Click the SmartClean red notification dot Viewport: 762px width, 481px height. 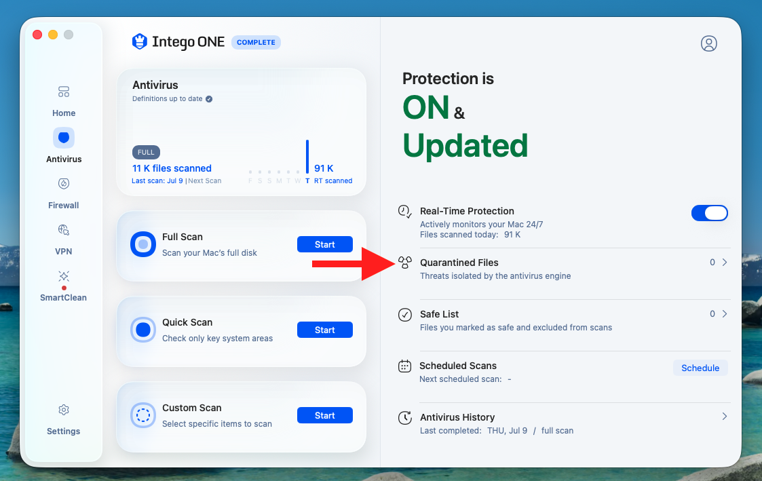[64, 288]
